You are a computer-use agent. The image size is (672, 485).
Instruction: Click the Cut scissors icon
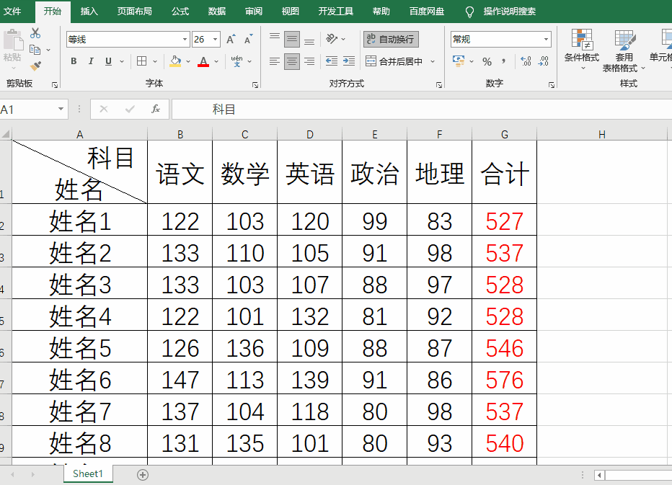[x=35, y=33]
